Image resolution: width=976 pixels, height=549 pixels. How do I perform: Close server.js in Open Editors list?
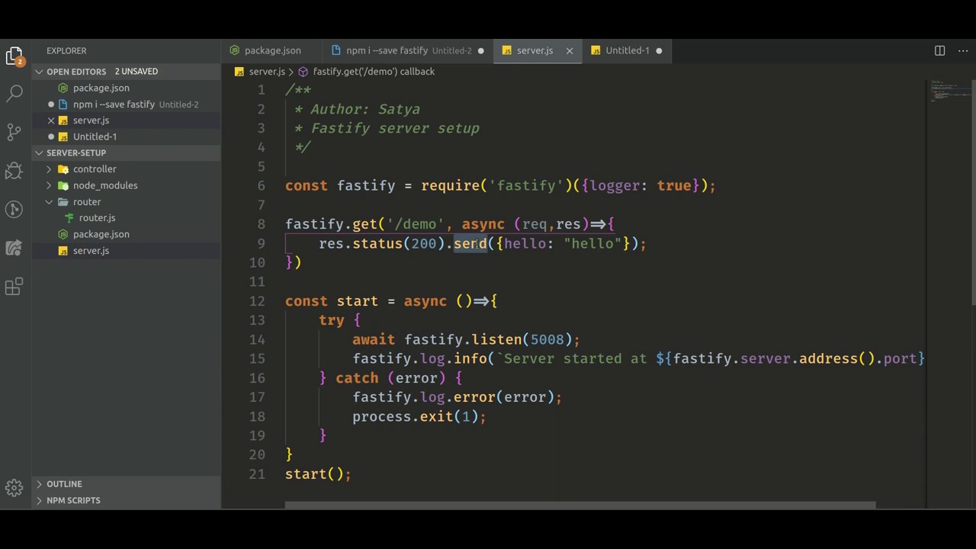click(51, 120)
